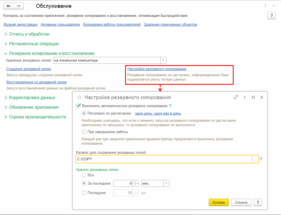Increase the months count with up stepper
The width and height of the screenshot is (281, 215).
coord(136,182)
